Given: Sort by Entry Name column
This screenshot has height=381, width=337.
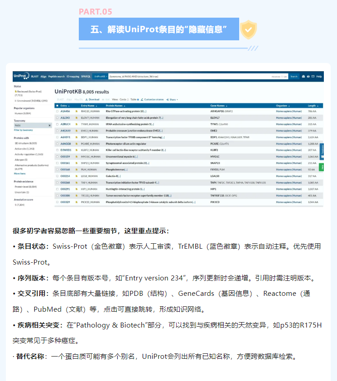Looking at the screenshot, I should click(x=89, y=106).
